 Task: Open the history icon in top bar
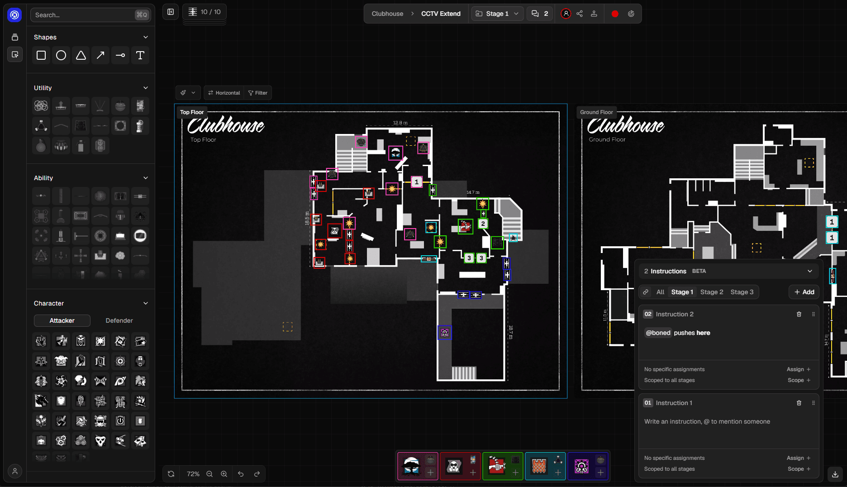pos(631,14)
